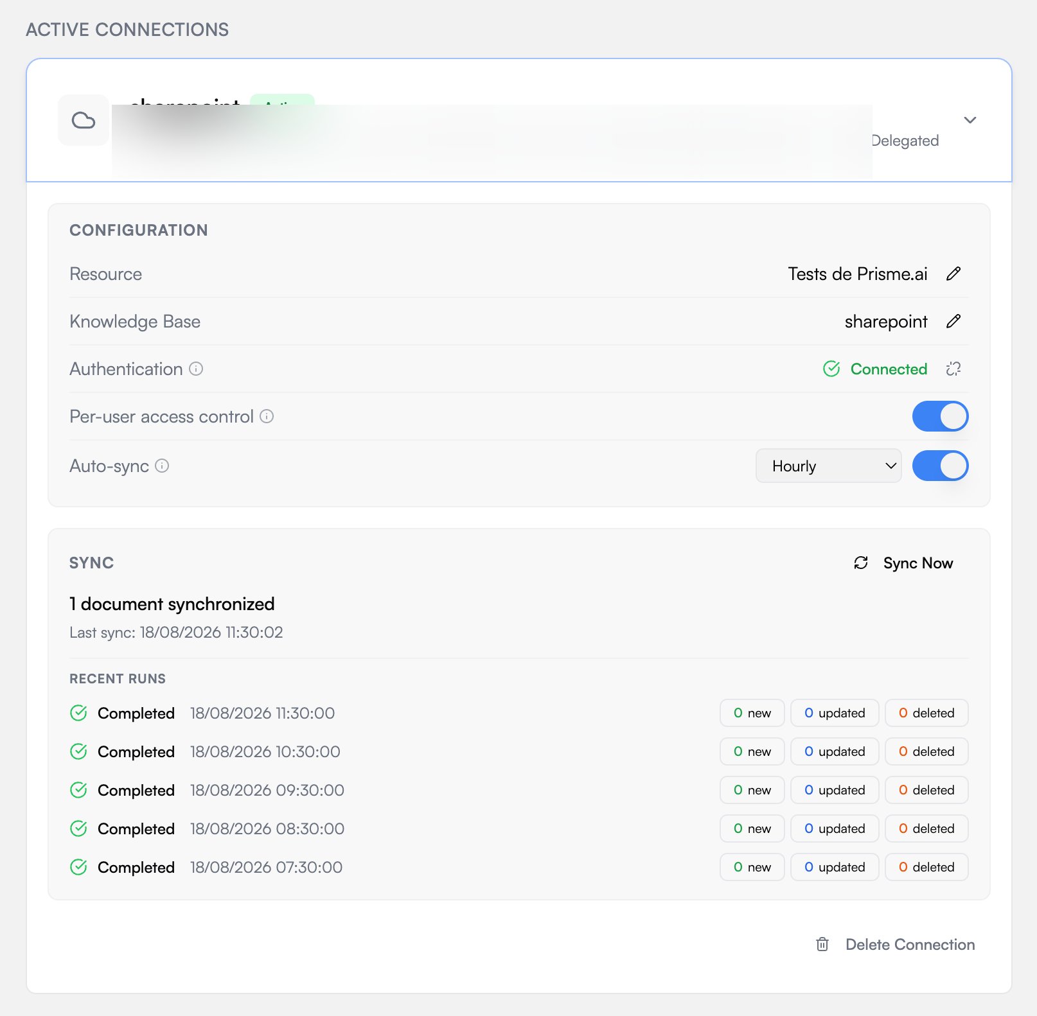Click the green 'Connected' status text
This screenshot has width=1037, height=1016.
click(x=889, y=369)
